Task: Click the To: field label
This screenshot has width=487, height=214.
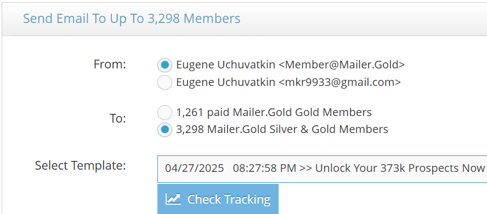Action: tap(118, 118)
